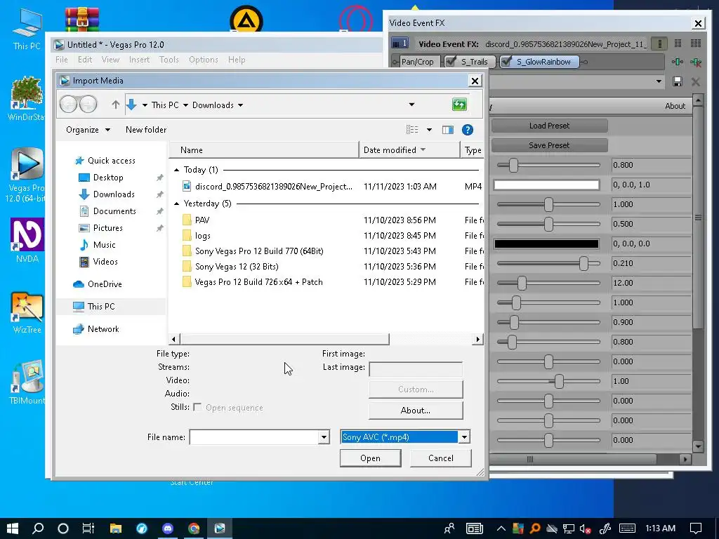719x539 pixels.
Task: Expand the address bar history dropdown
Action: point(411,105)
